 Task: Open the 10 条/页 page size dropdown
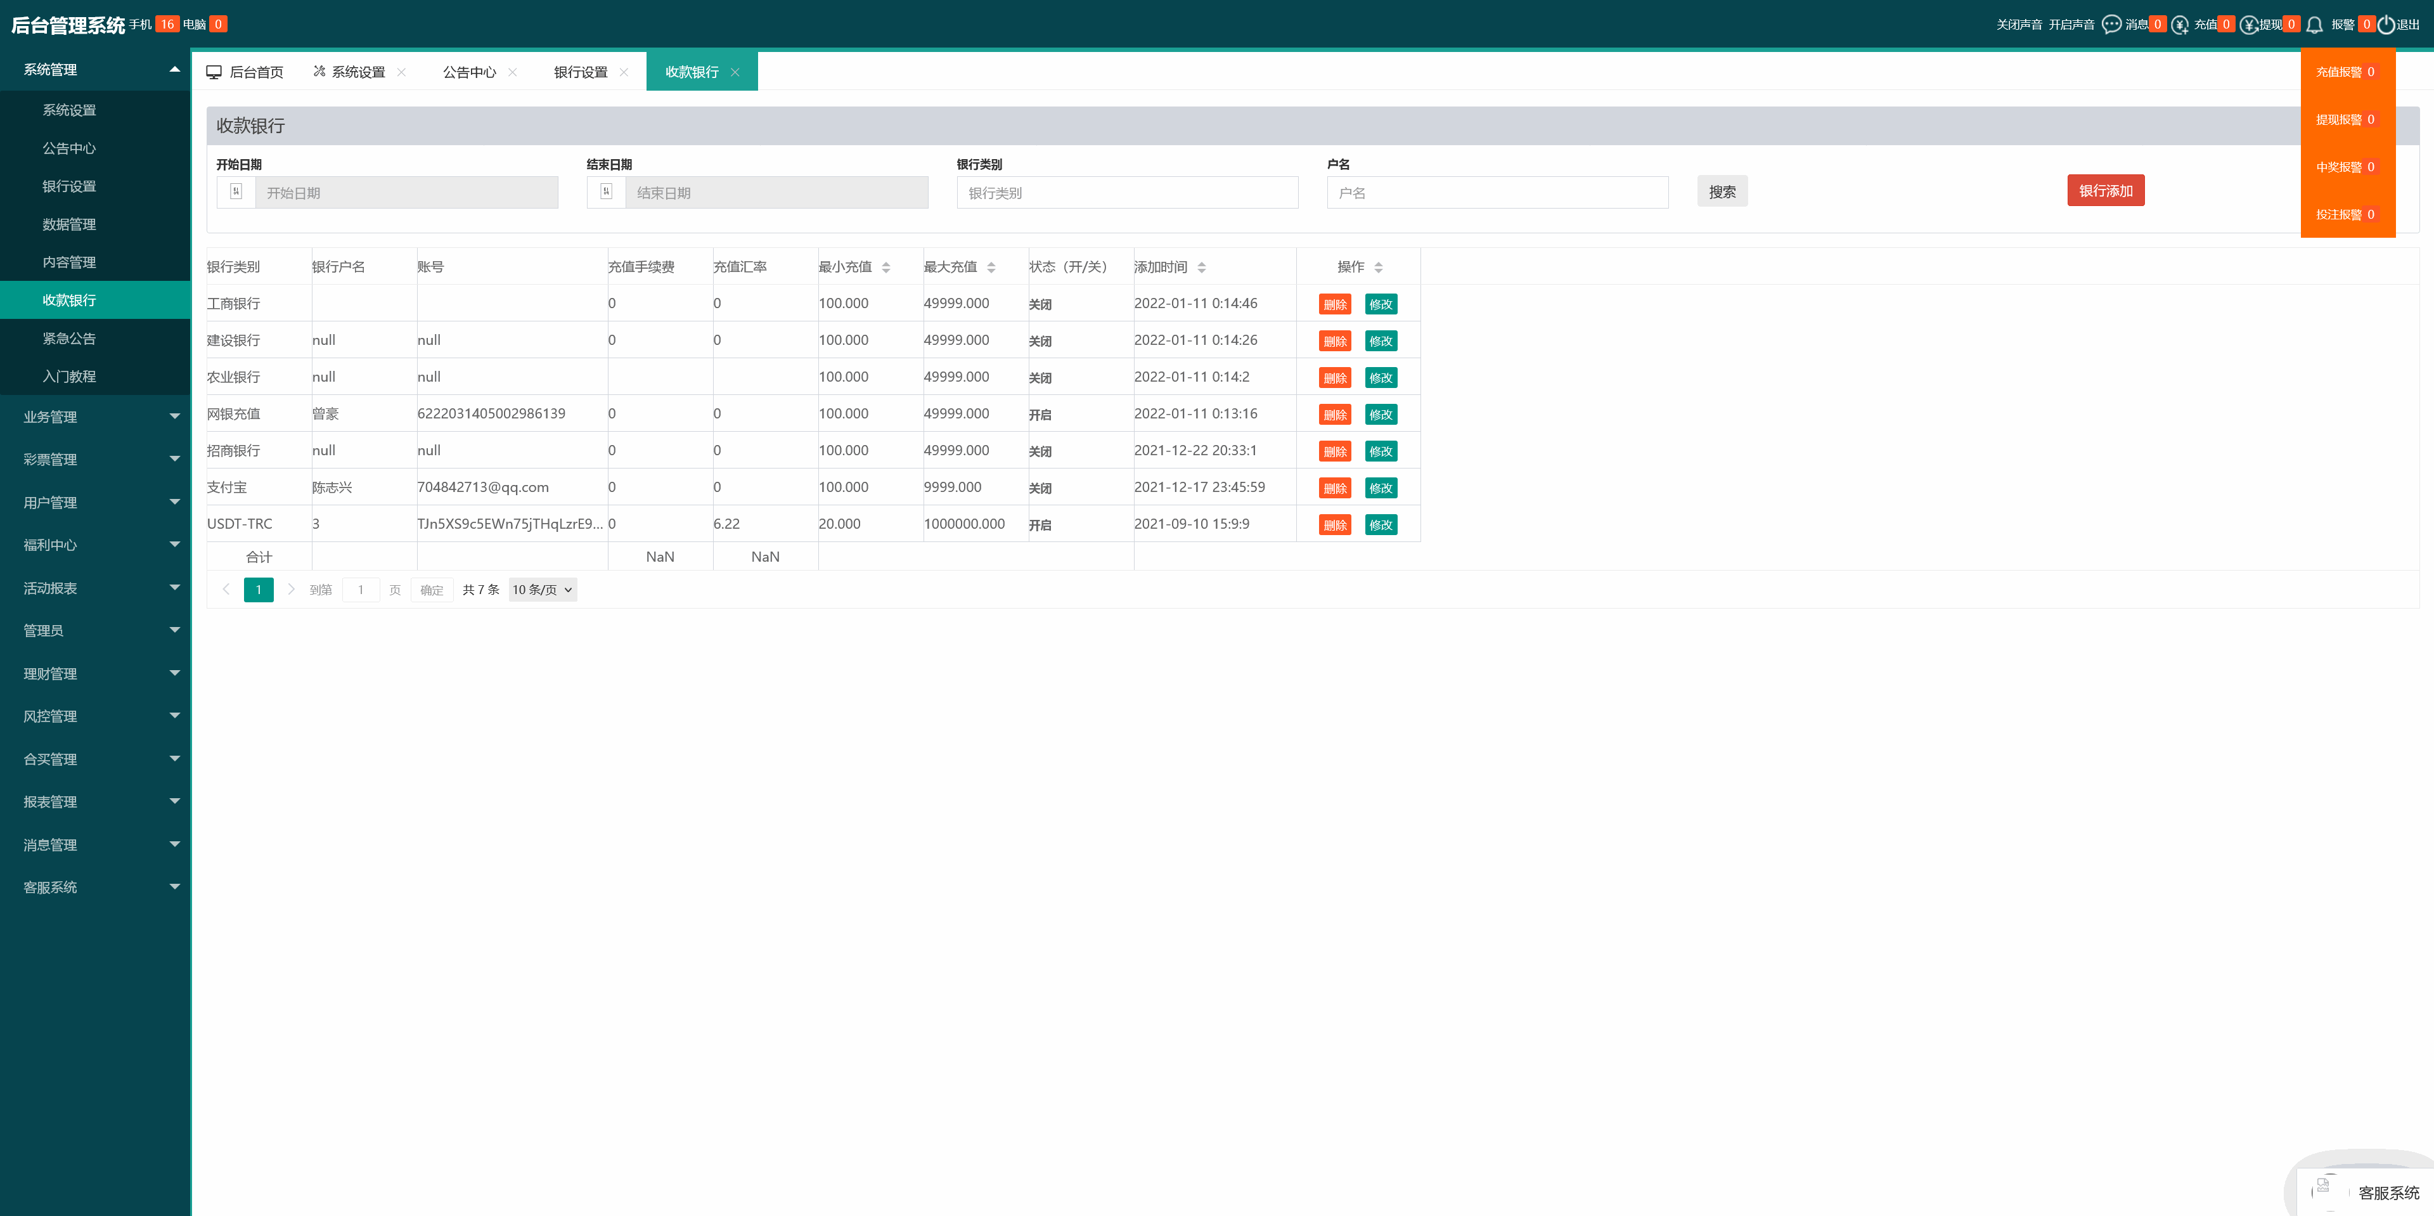pyautogui.click(x=543, y=590)
